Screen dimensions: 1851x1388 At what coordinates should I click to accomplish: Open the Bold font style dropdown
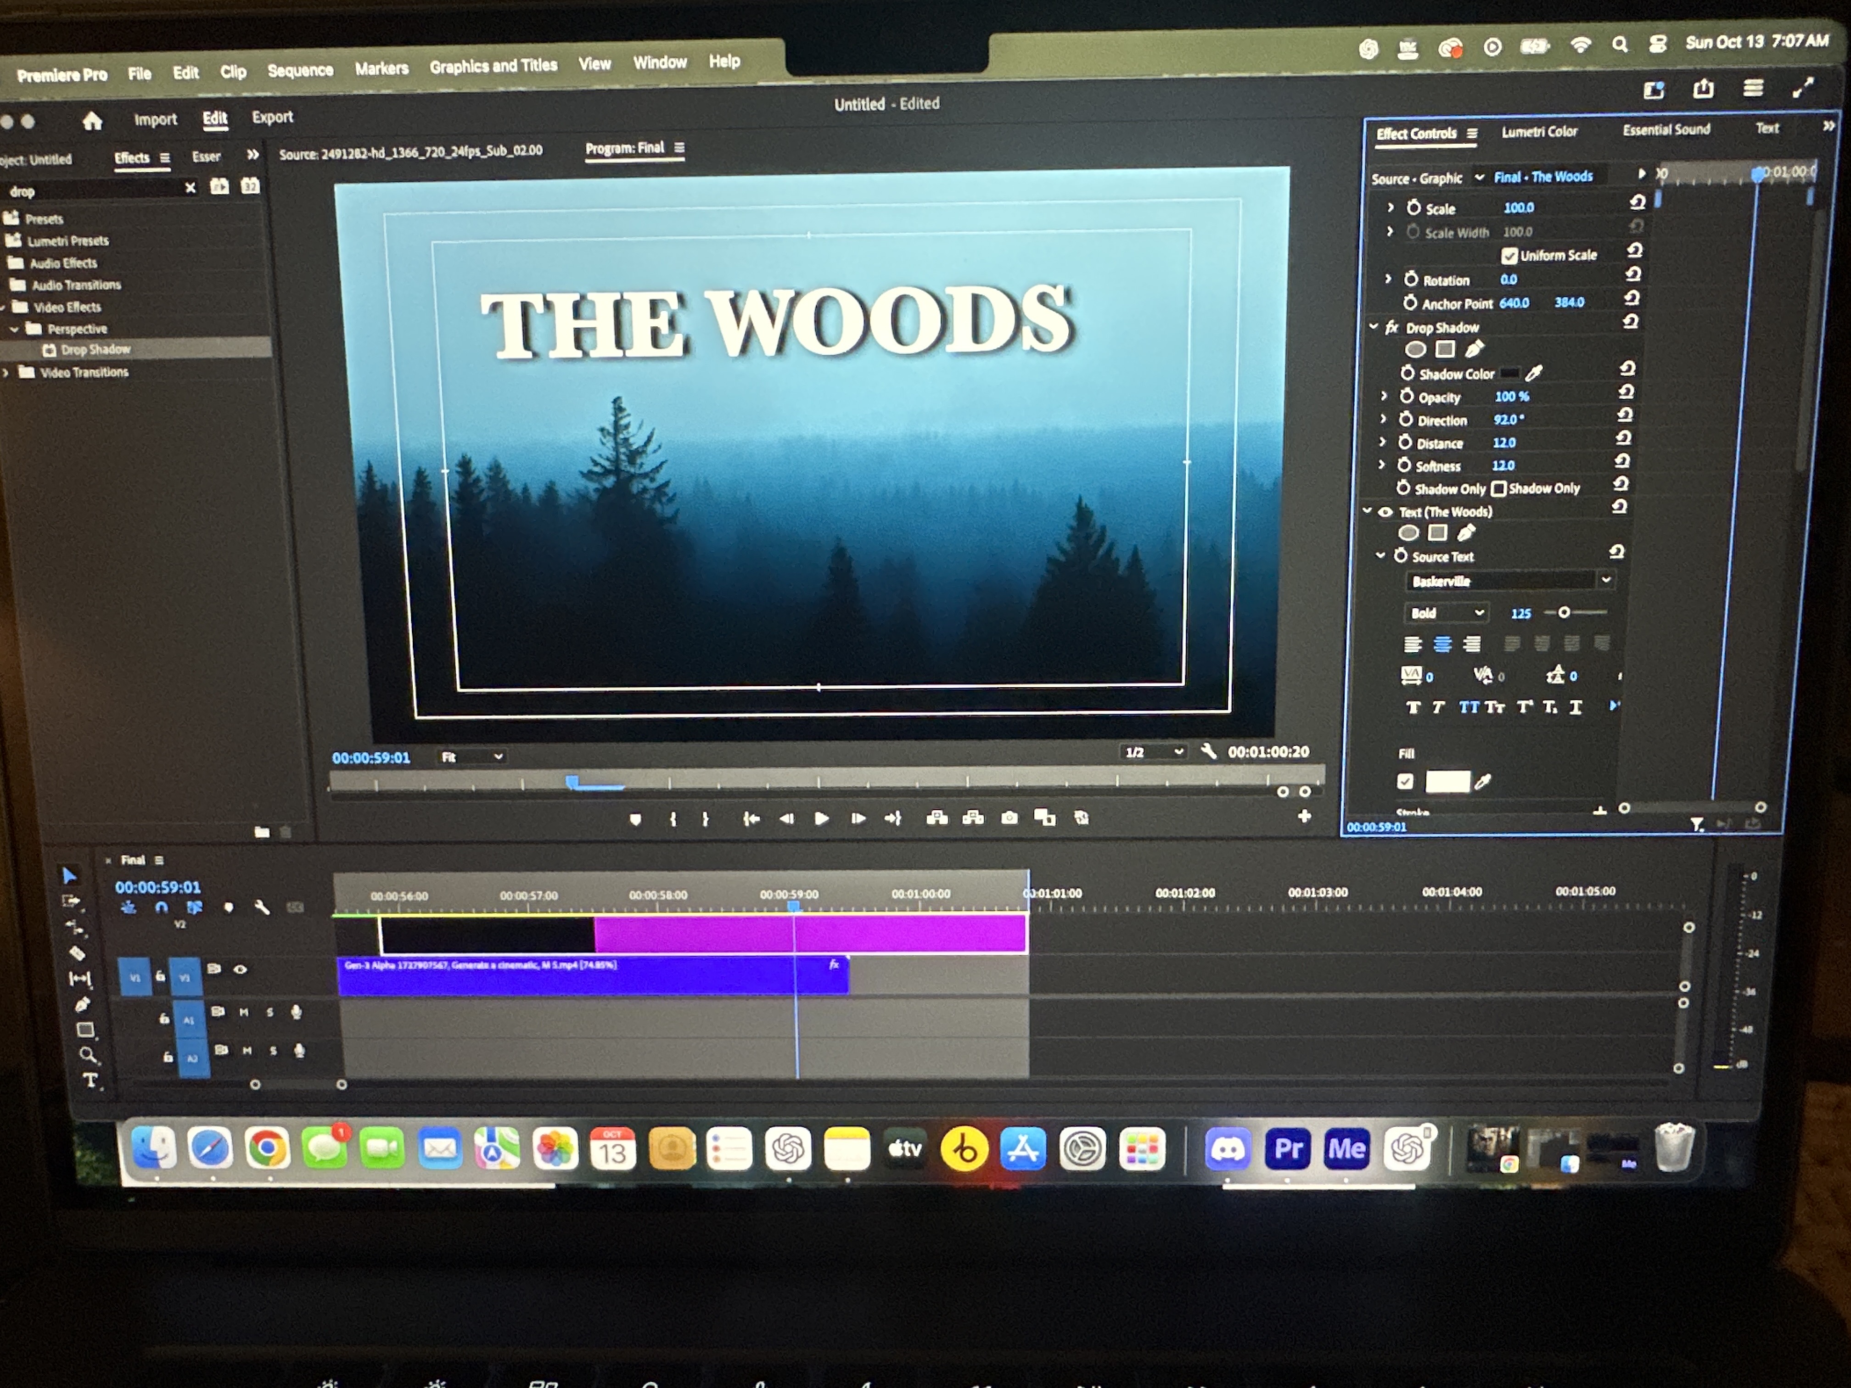[1479, 612]
